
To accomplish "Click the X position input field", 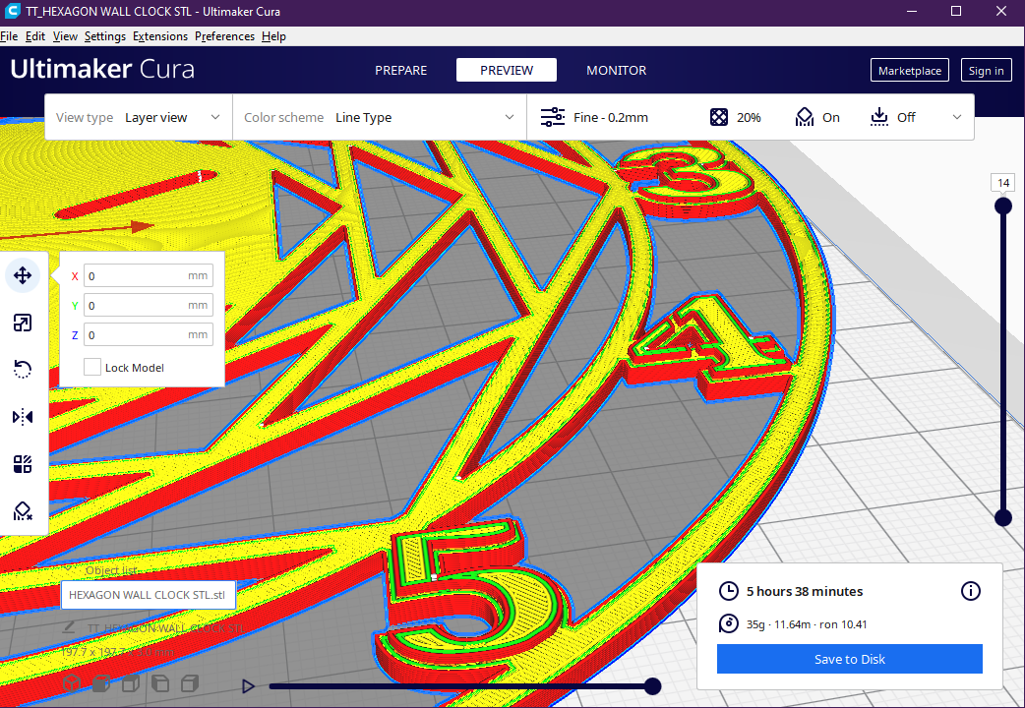I will 149,276.
